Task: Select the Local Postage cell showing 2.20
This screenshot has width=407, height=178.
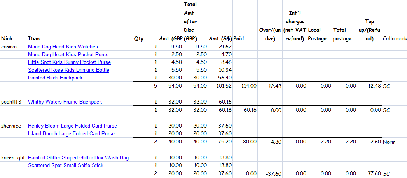Action: (x=320, y=142)
